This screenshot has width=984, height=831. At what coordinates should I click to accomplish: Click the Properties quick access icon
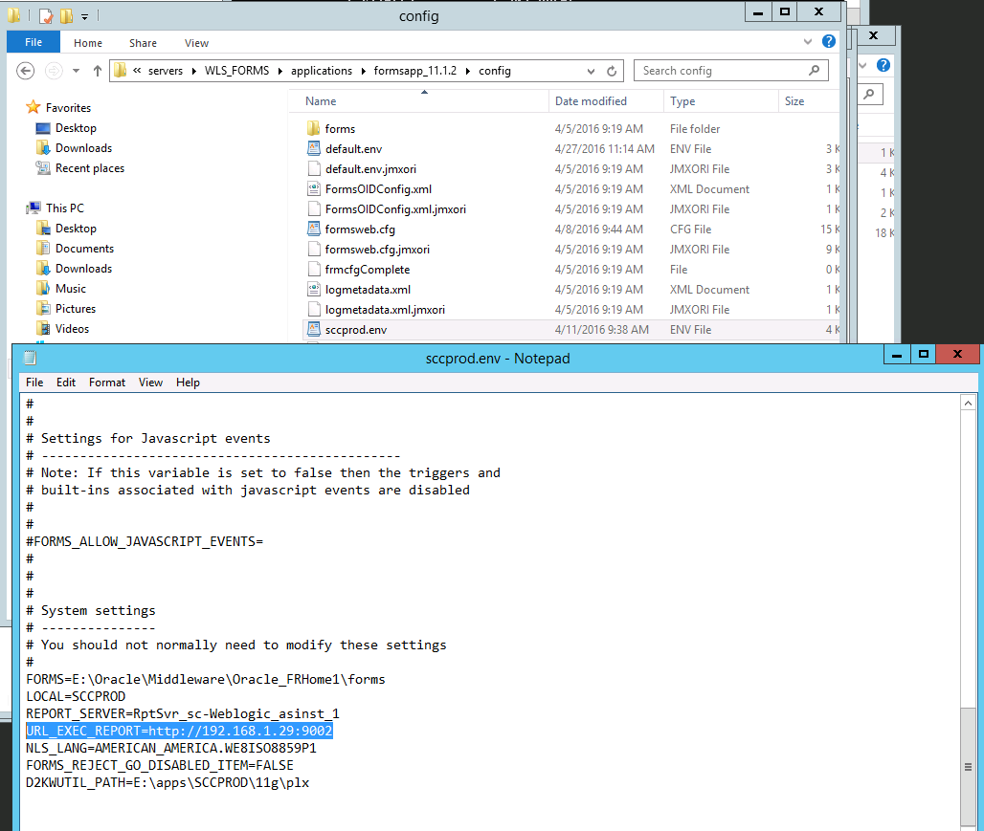tap(45, 15)
